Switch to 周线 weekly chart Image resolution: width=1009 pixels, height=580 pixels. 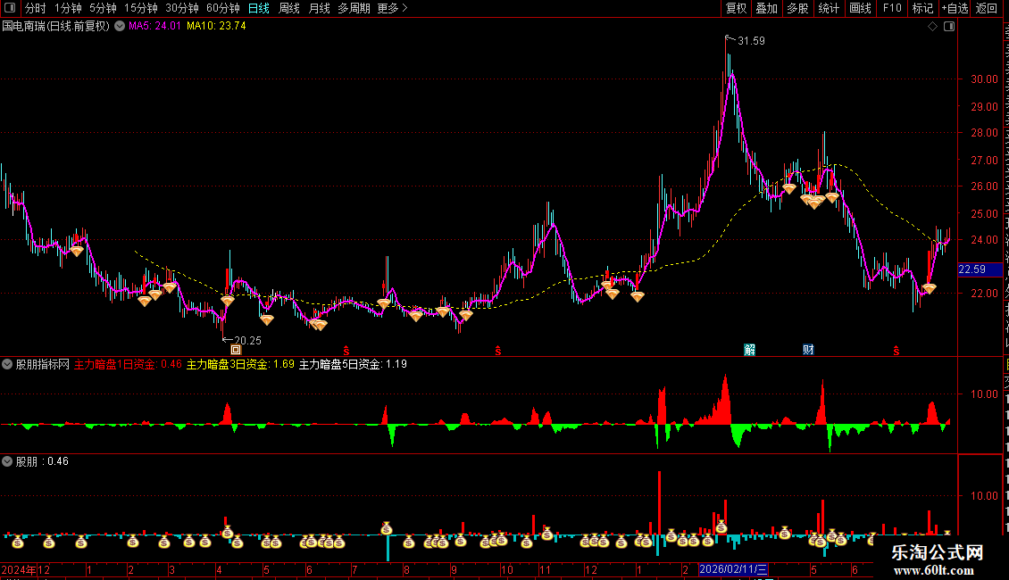[x=289, y=8]
